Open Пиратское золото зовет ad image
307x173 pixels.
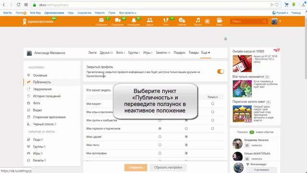pos(242,114)
